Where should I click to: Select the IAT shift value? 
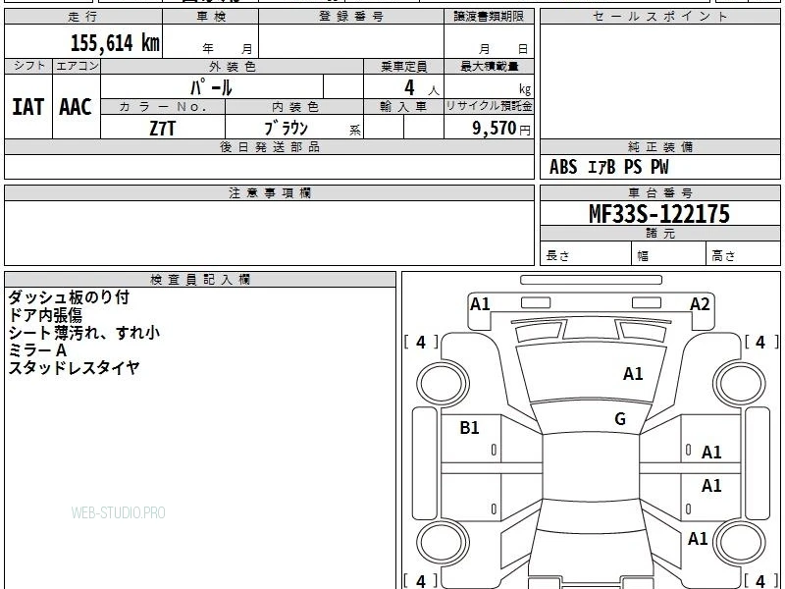(28, 107)
